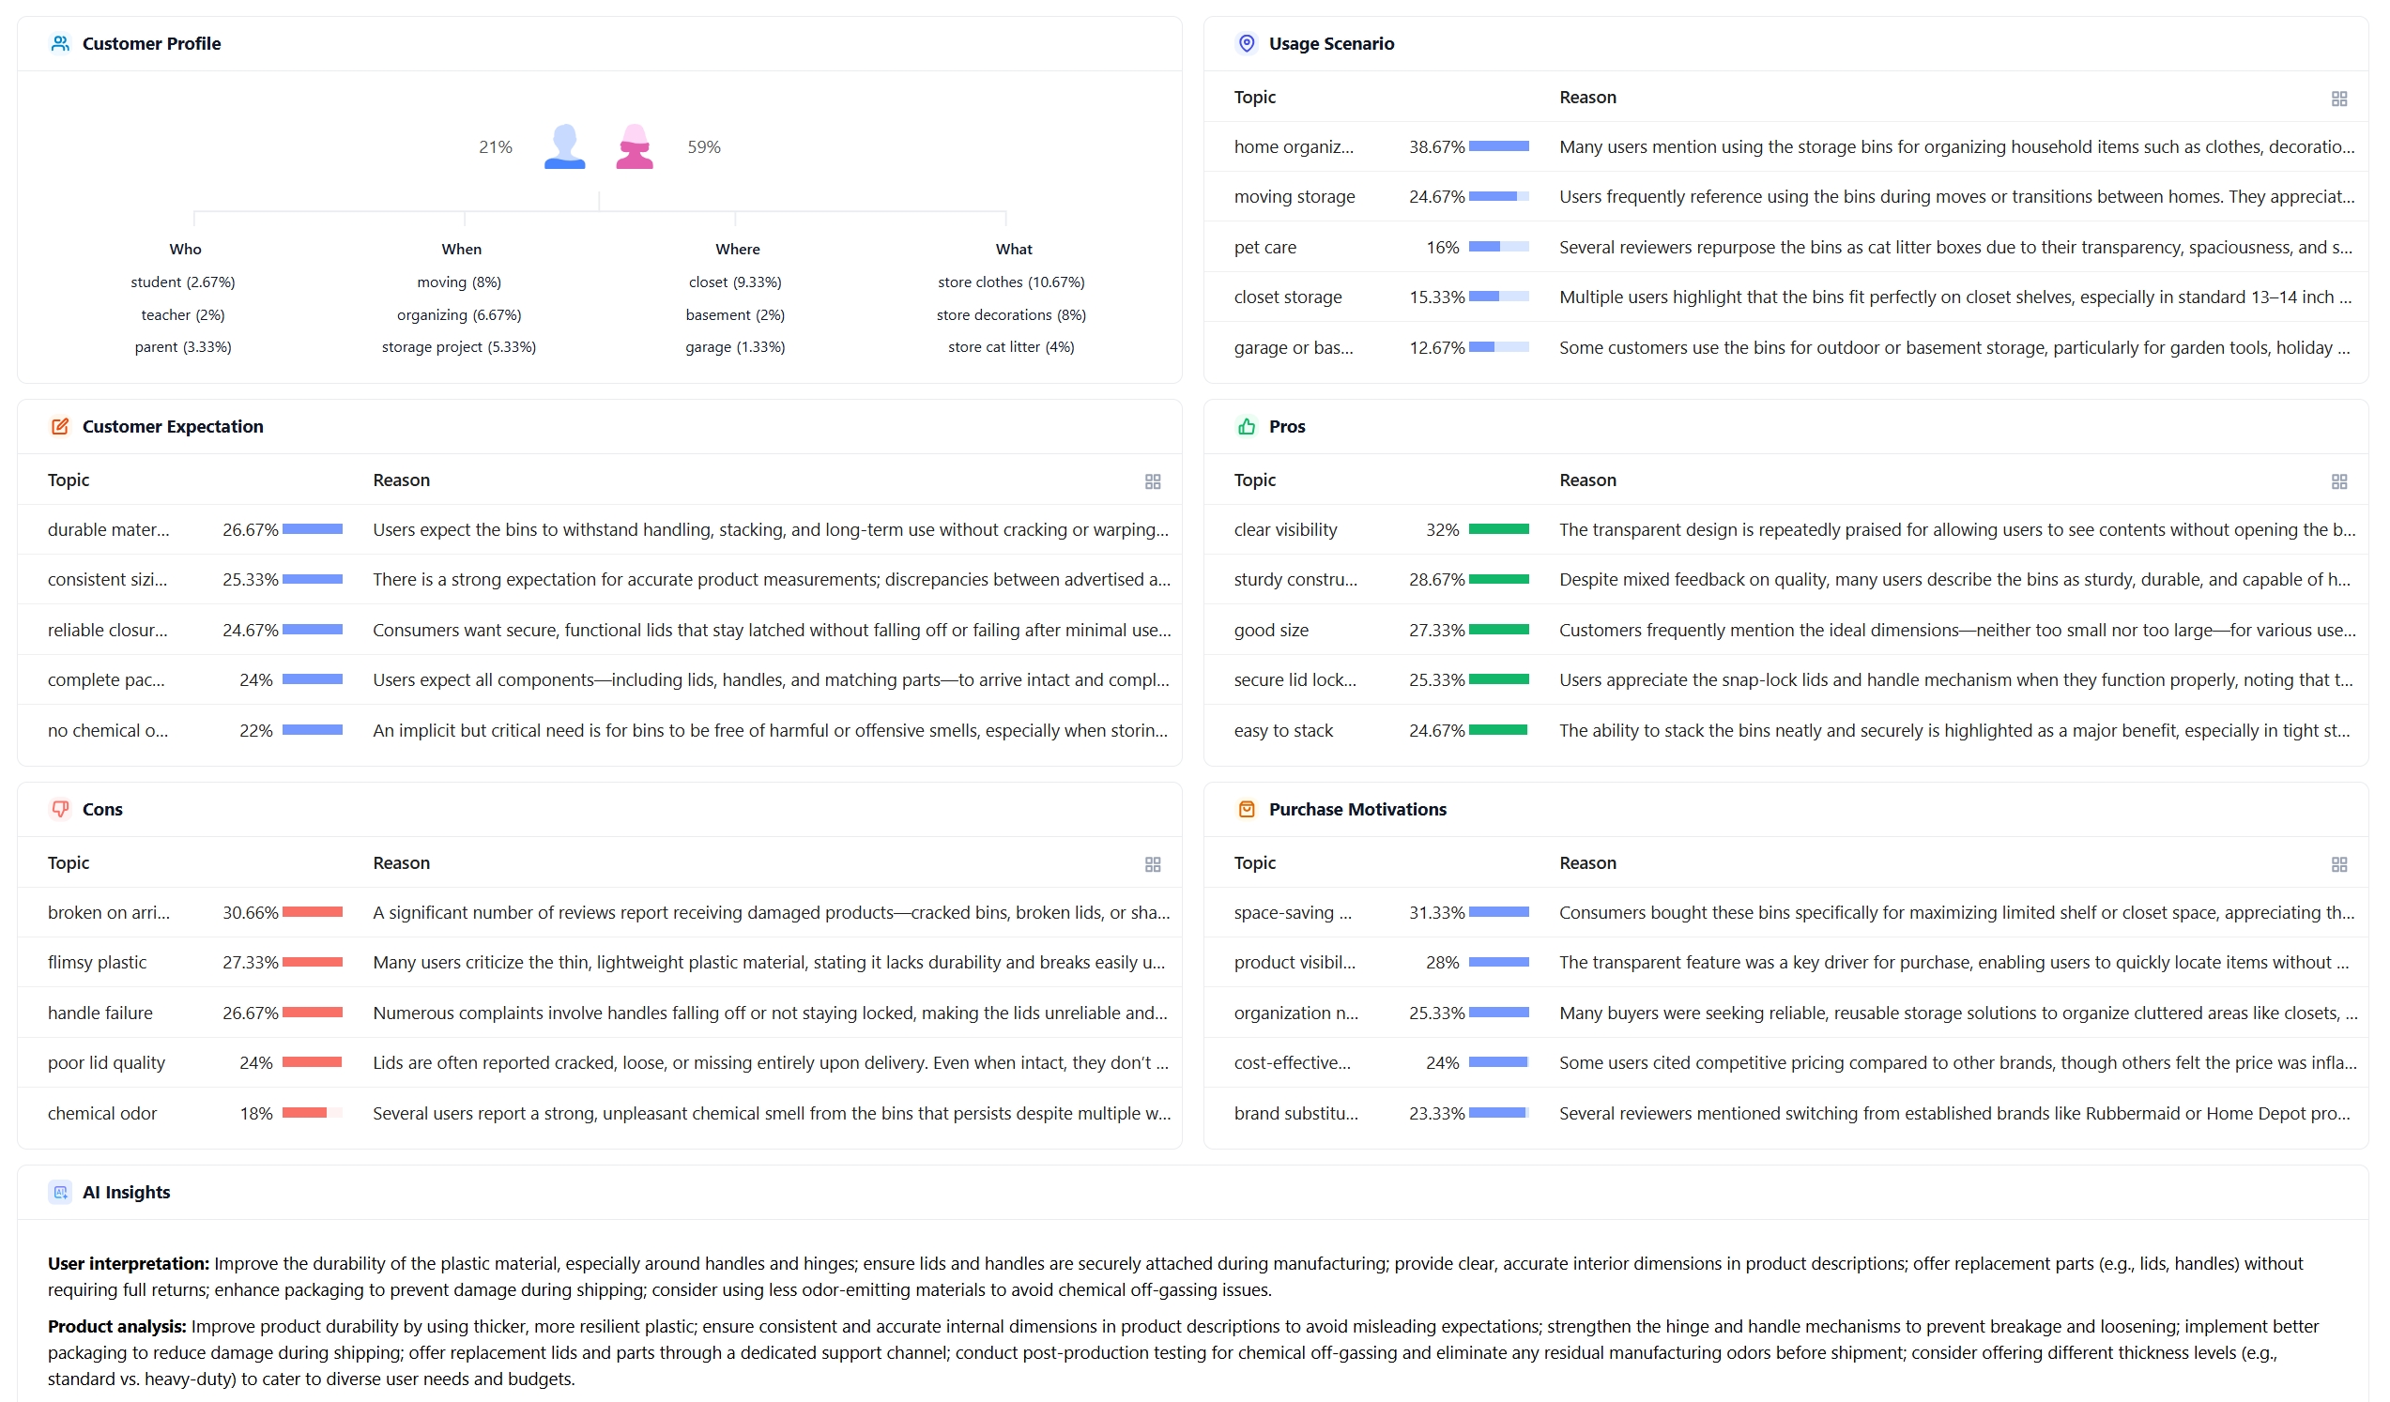Click 'good size' pros topic
The height and width of the screenshot is (1402, 2390).
click(x=1271, y=631)
